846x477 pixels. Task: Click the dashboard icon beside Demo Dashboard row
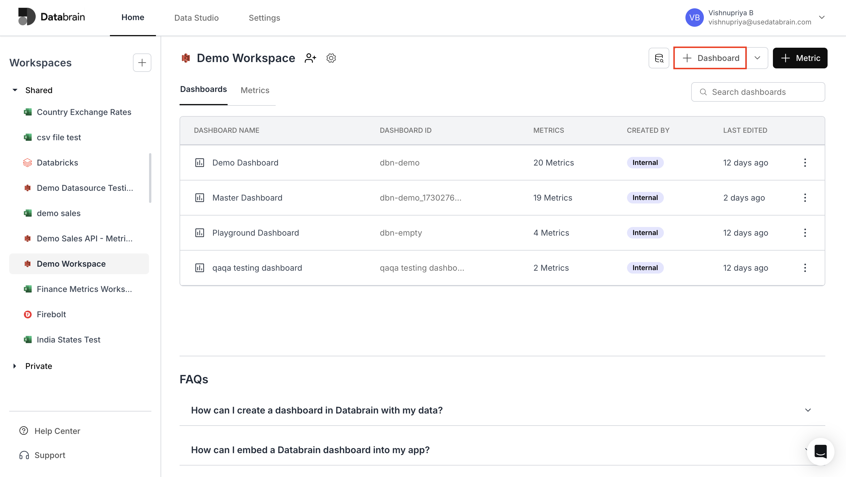(200, 162)
